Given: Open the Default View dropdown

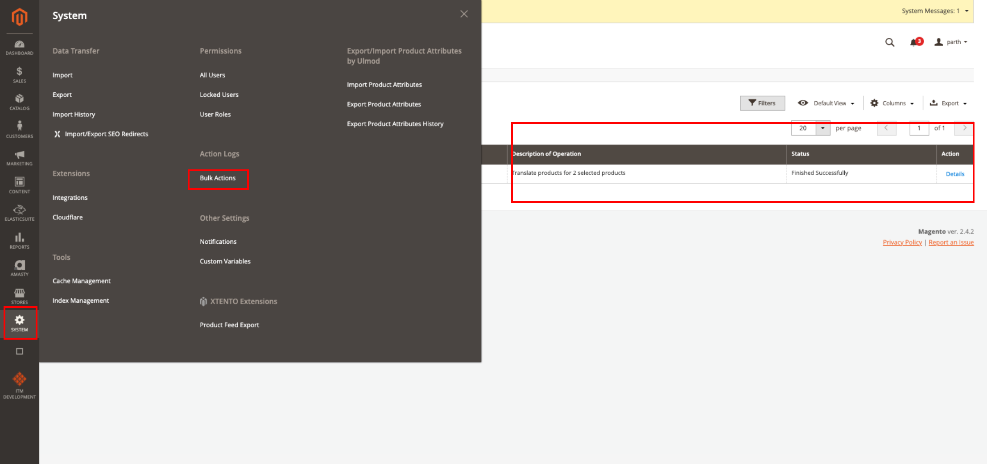Looking at the screenshot, I should pos(826,103).
